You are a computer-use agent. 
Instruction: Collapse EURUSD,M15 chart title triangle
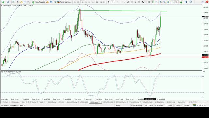click(x=2, y=5)
